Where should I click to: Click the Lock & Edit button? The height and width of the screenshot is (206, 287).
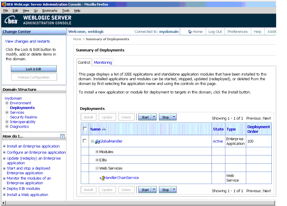click(34, 69)
